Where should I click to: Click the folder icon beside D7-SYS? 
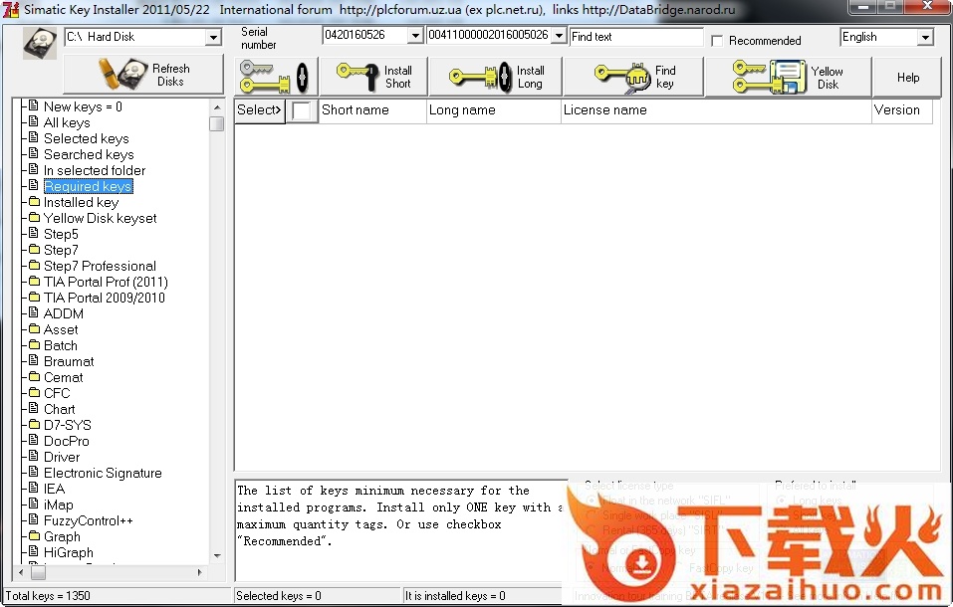pos(34,425)
